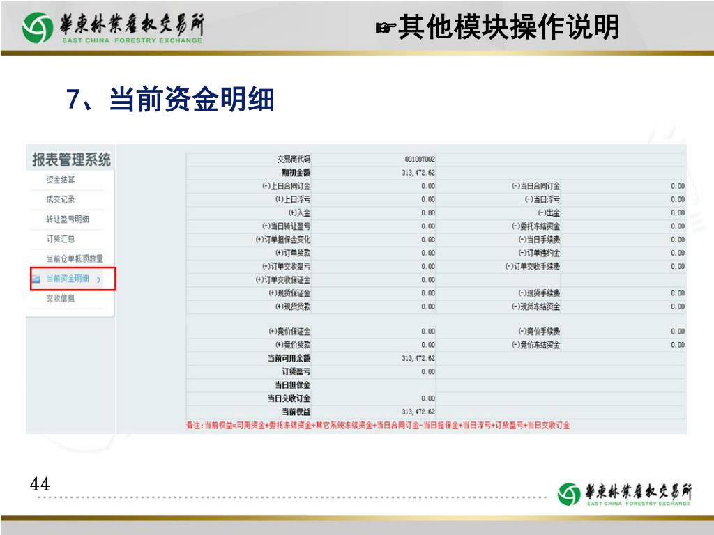The height and width of the screenshot is (535, 714).
Task: Click the (-)当日手续费 label
Action: click(x=539, y=240)
